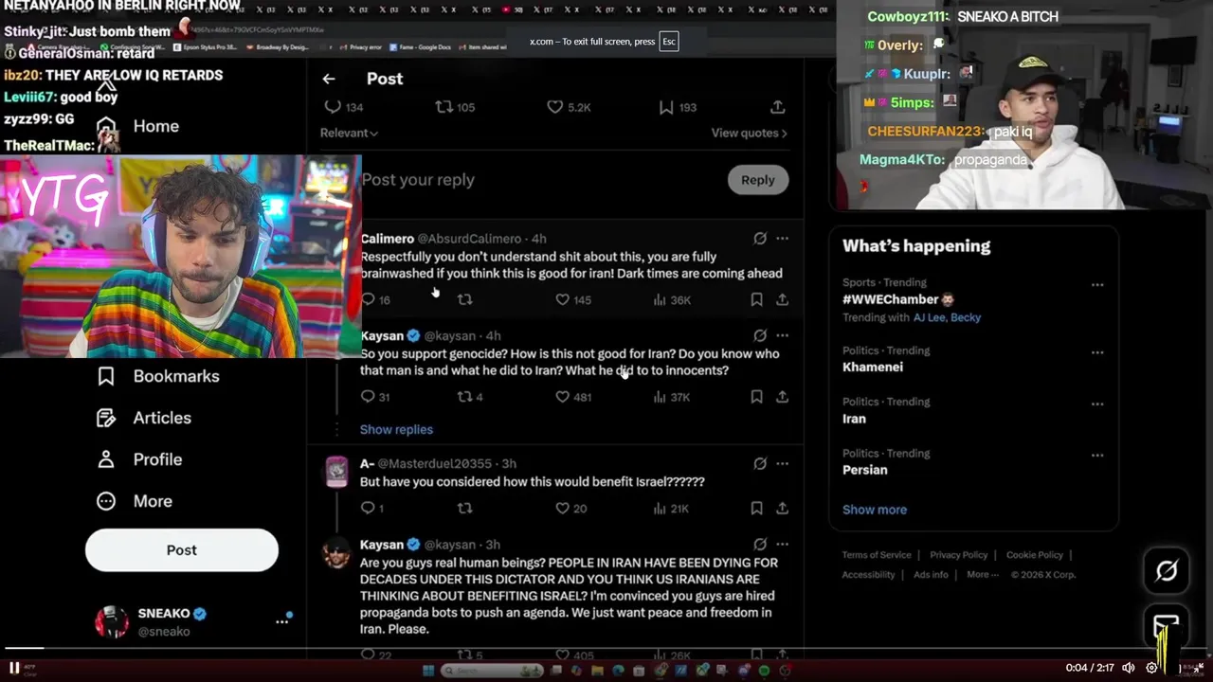
Task: Like the main post with 5.2K likes
Action: (x=569, y=107)
